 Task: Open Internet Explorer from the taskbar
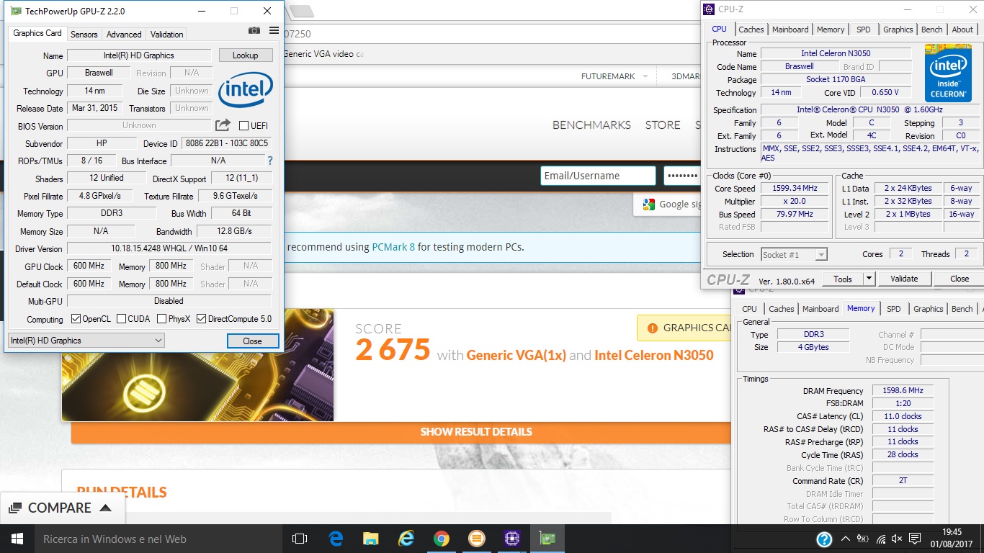click(x=406, y=539)
